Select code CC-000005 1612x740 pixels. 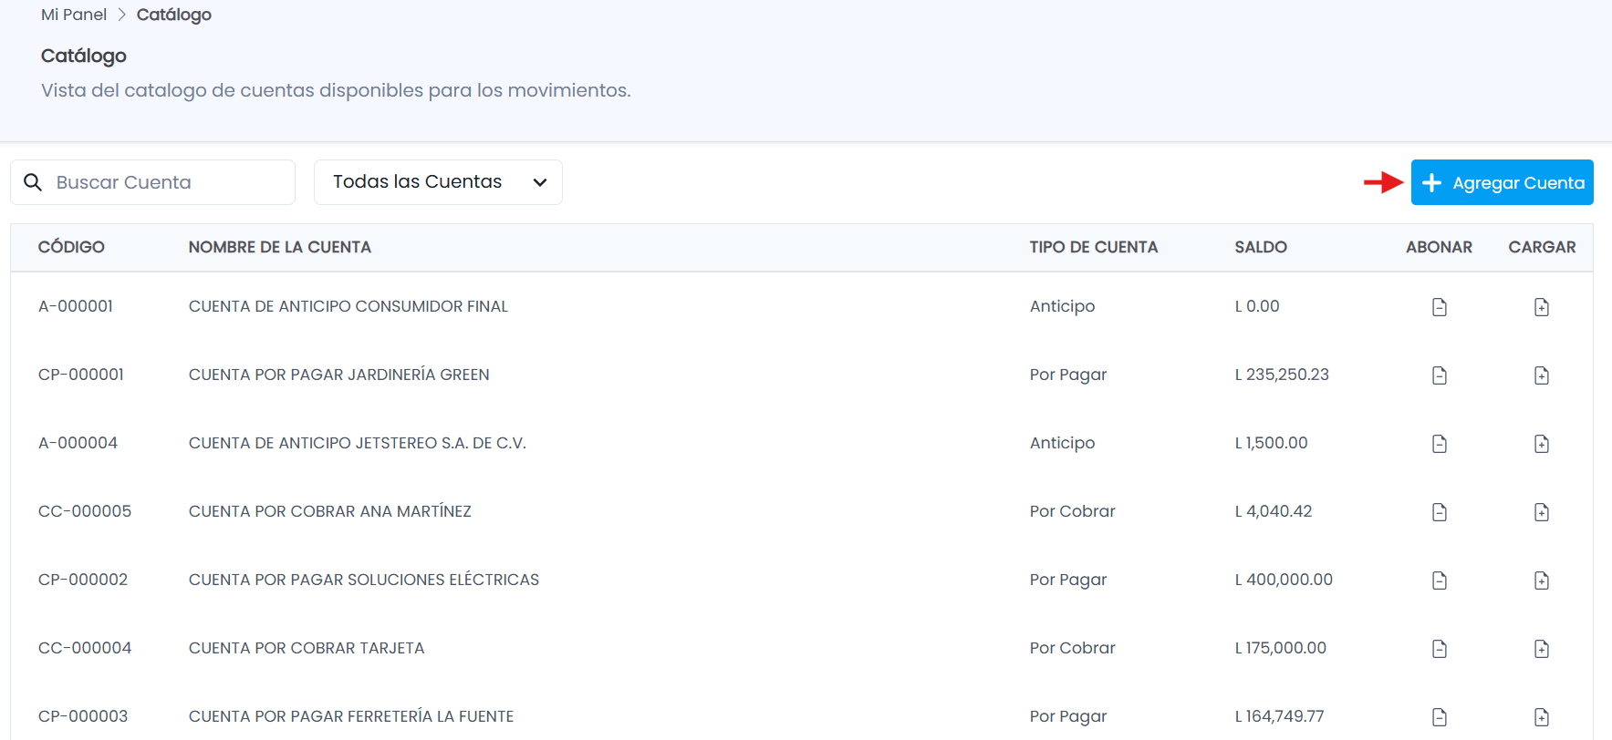pyautogui.click(x=85, y=511)
